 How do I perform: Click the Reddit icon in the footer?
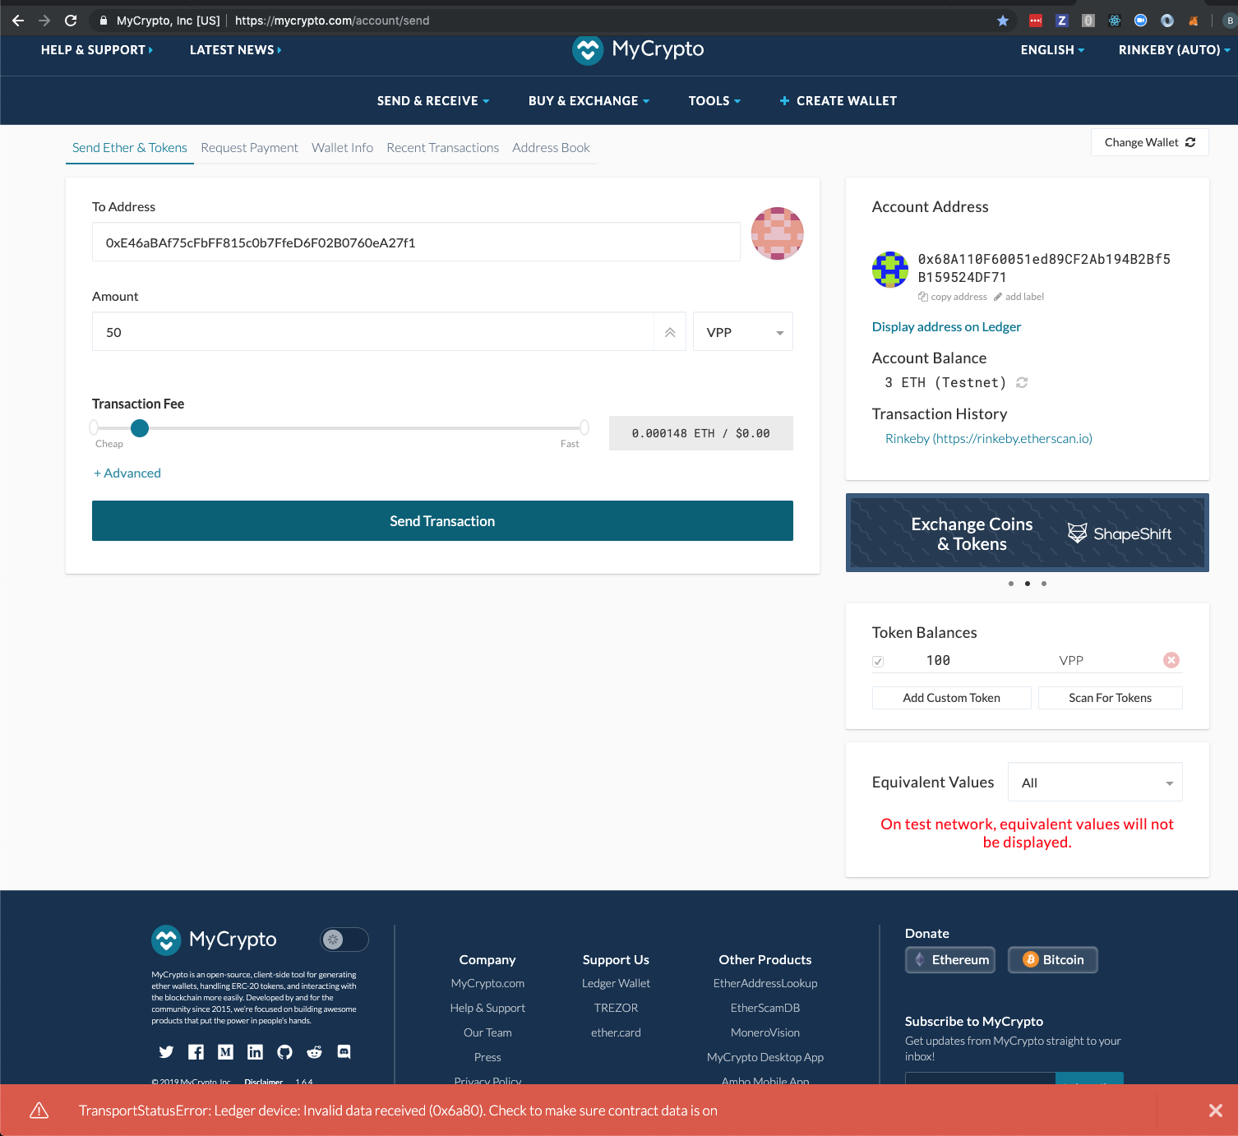coord(314,1052)
